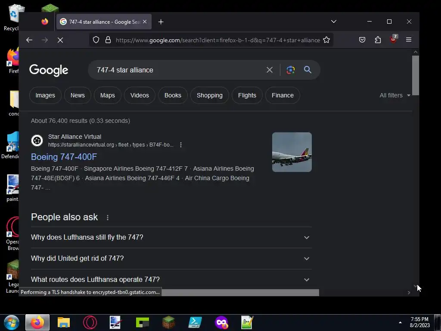Show hidden system tray icons arrow
The image size is (441, 331).
[x=400, y=322]
